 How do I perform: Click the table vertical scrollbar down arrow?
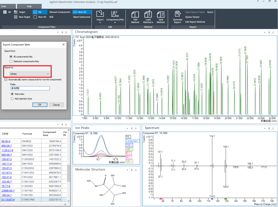(x=68, y=201)
